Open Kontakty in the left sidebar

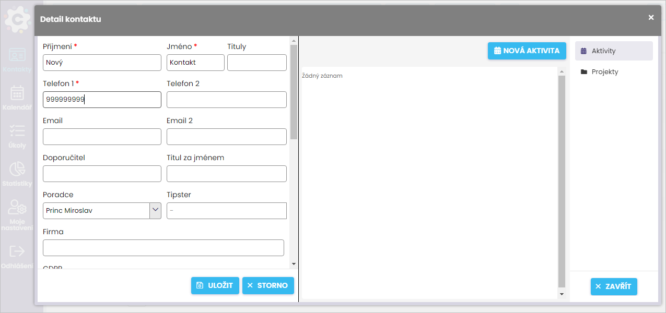tap(17, 55)
